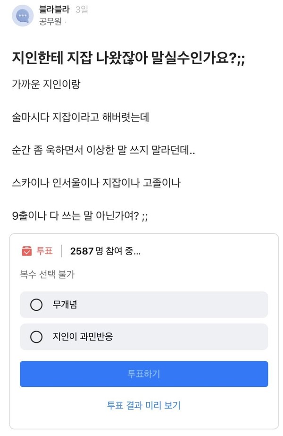This screenshot has height=436, width=283.
Task: Click the red 투표 label text
Action: (44, 251)
